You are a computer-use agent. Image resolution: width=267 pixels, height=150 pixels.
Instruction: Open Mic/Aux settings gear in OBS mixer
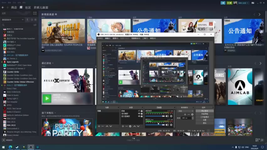(171, 125)
